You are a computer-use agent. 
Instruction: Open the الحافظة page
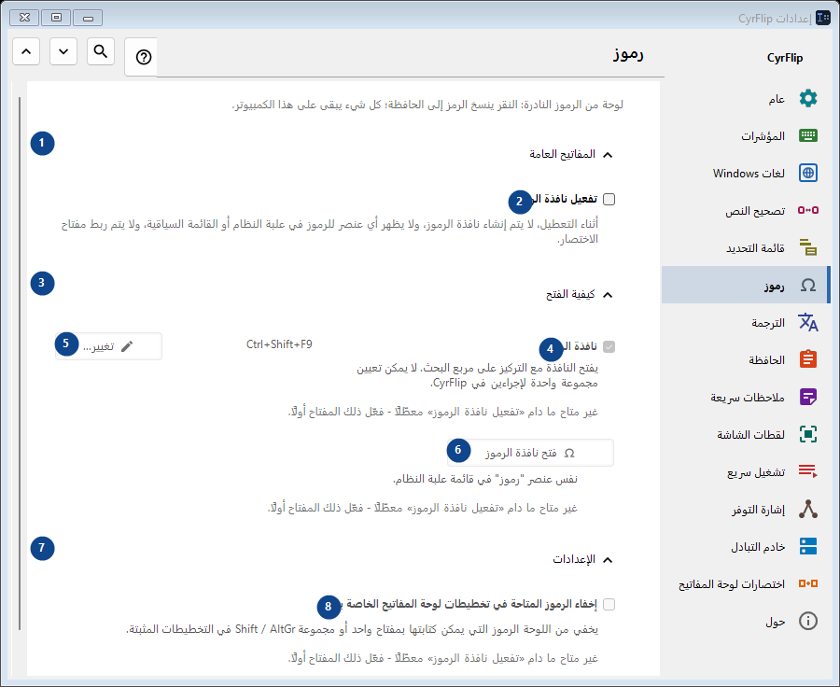[x=745, y=359]
